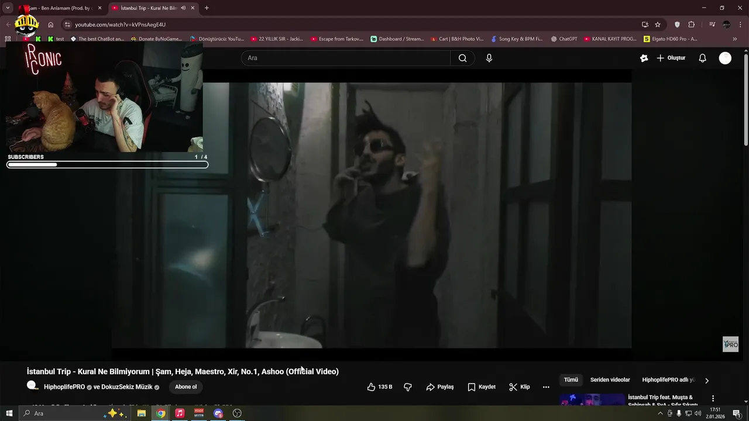This screenshot has width=749, height=421.
Task: Create a clip with Klip button
Action: [x=520, y=387]
